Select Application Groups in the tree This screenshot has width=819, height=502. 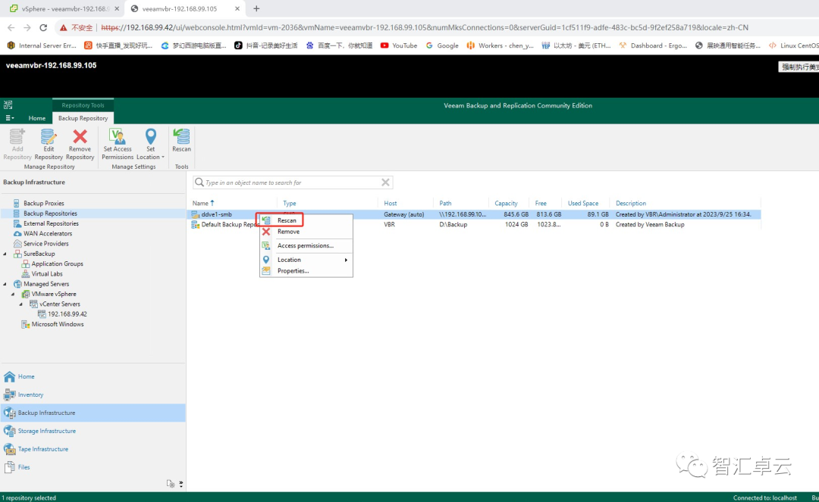(57, 263)
